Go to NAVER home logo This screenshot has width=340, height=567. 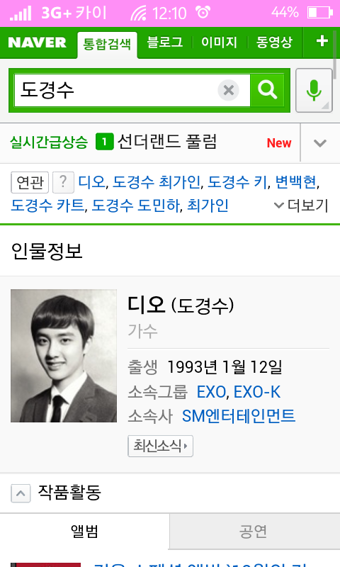point(38,43)
